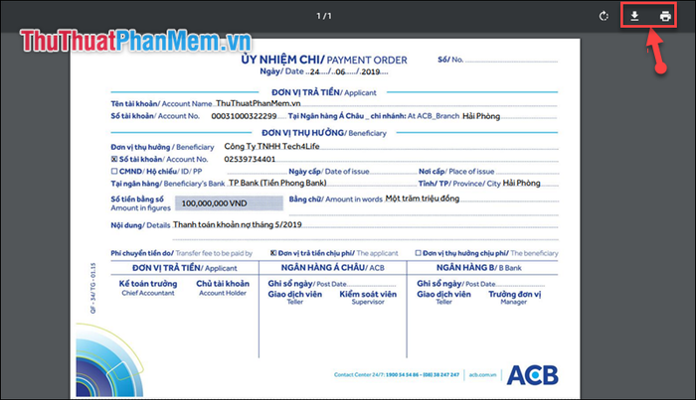Click the Contact Center 24/7 phone numbers
Screen dimensions: 696x400
click(423, 375)
